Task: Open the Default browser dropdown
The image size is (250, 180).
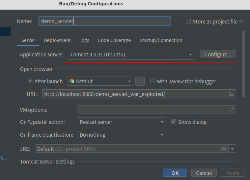Action: tap(100, 81)
